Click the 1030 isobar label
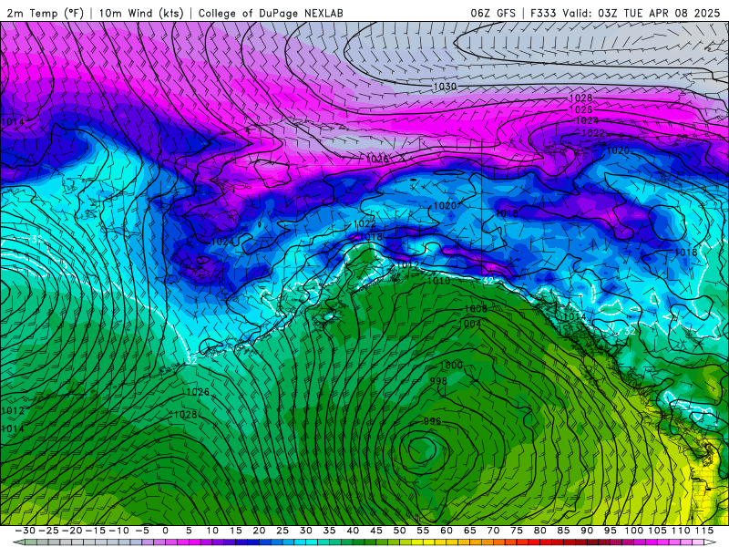The width and height of the screenshot is (729, 547). [x=445, y=87]
